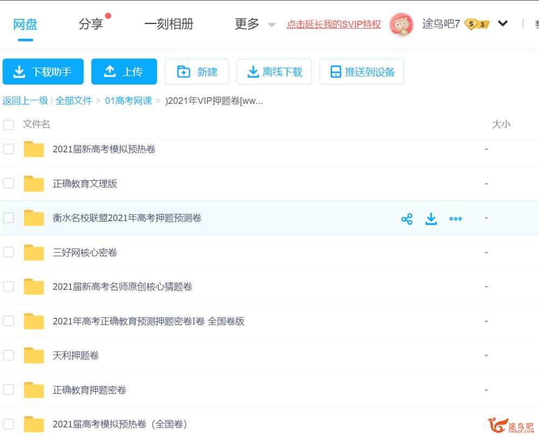Screen dimensions: 539x436
Task: Switch to the 分享 tab
Action: click(91, 24)
